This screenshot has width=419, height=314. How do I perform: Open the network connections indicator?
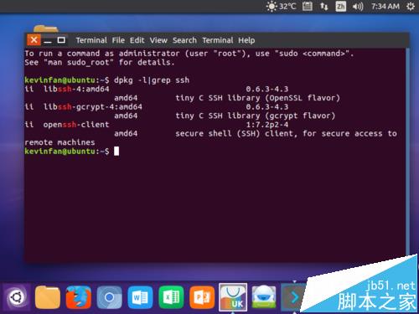click(323, 6)
